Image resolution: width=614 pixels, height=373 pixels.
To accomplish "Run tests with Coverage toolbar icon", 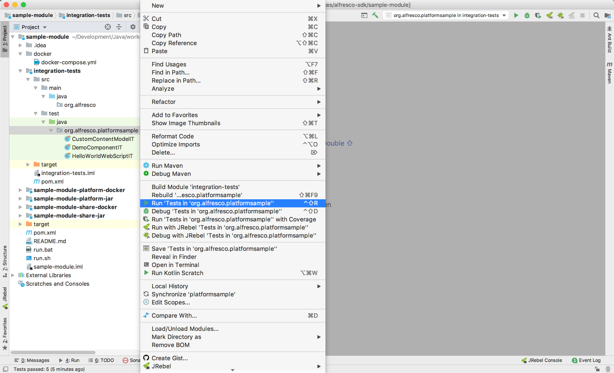I will point(538,14).
